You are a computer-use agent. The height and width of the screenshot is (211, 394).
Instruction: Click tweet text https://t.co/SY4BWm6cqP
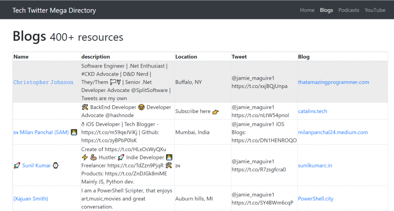(262, 202)
